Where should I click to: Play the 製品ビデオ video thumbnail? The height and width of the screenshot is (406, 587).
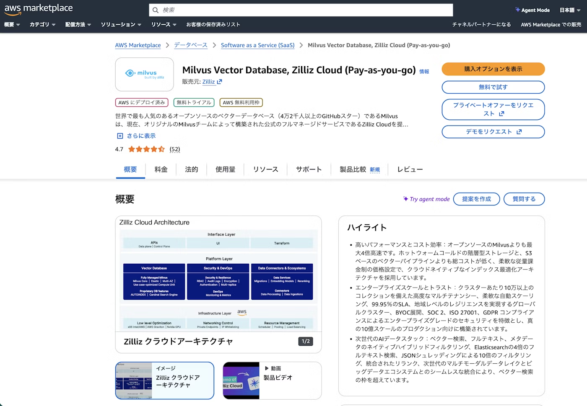pos(241,380)
